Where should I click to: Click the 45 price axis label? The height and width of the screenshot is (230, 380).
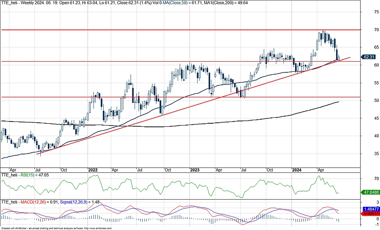(376, 118)
